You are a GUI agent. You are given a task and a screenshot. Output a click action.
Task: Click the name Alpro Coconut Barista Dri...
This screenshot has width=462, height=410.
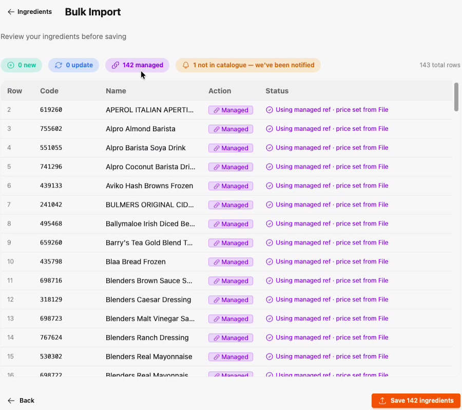point(150,167)
